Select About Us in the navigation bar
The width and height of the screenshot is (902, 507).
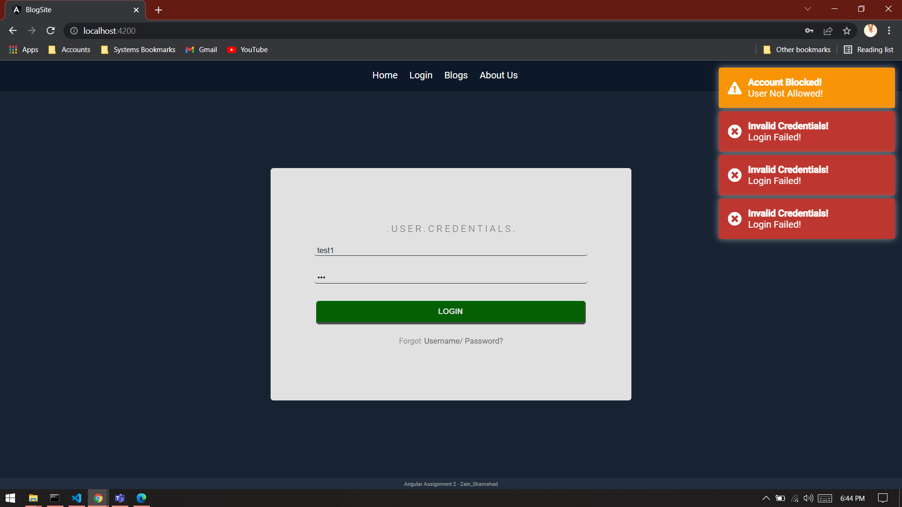coord(498,75)
